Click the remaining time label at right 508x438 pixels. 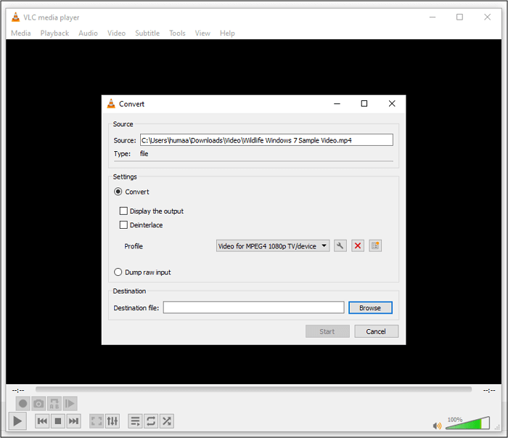489,390
